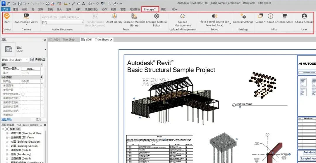Click the Synchronize Views camera icon
Image resolution: width=316 pixels, height=163 pixels.
pos(26,16)
